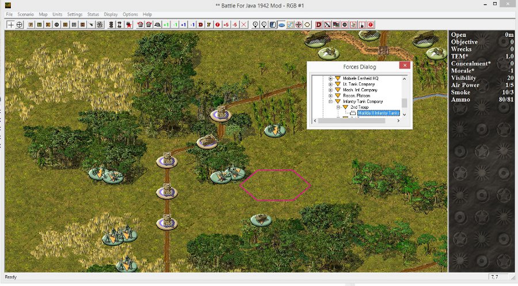Open the File menu
Screen dimensions: 518x286
[x=9, y=14]
